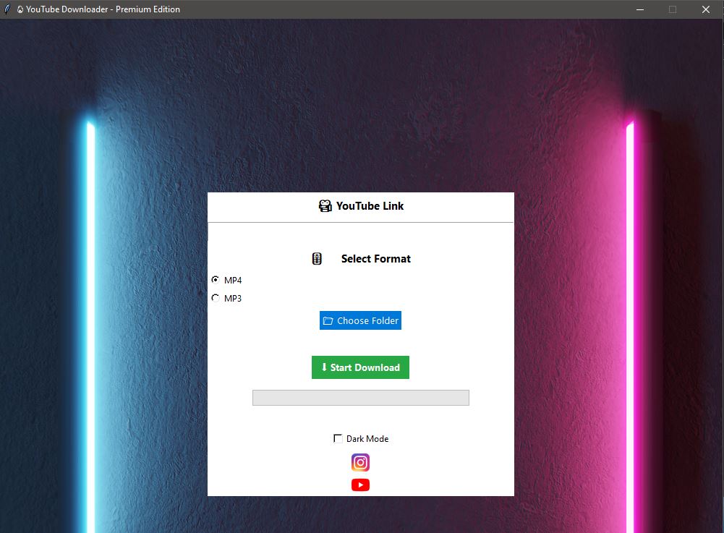Image resolution: width=724 pixels, height=533 pixels.
Task: Click the 'YouTube Link' heading text
Action: click(370, 206)
